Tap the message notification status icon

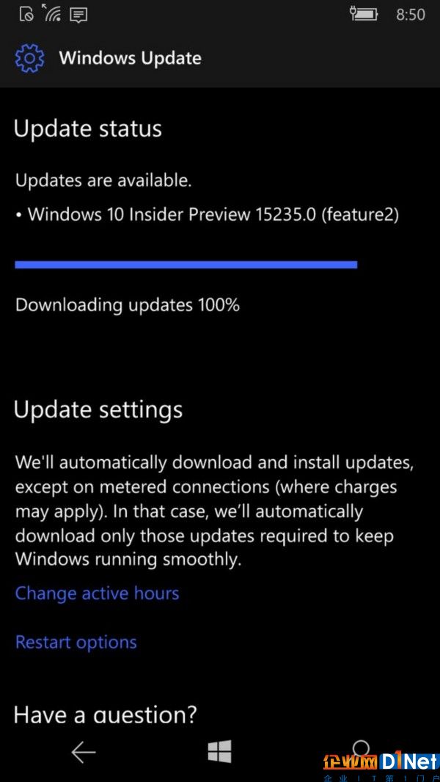click(x=78, y=15)
